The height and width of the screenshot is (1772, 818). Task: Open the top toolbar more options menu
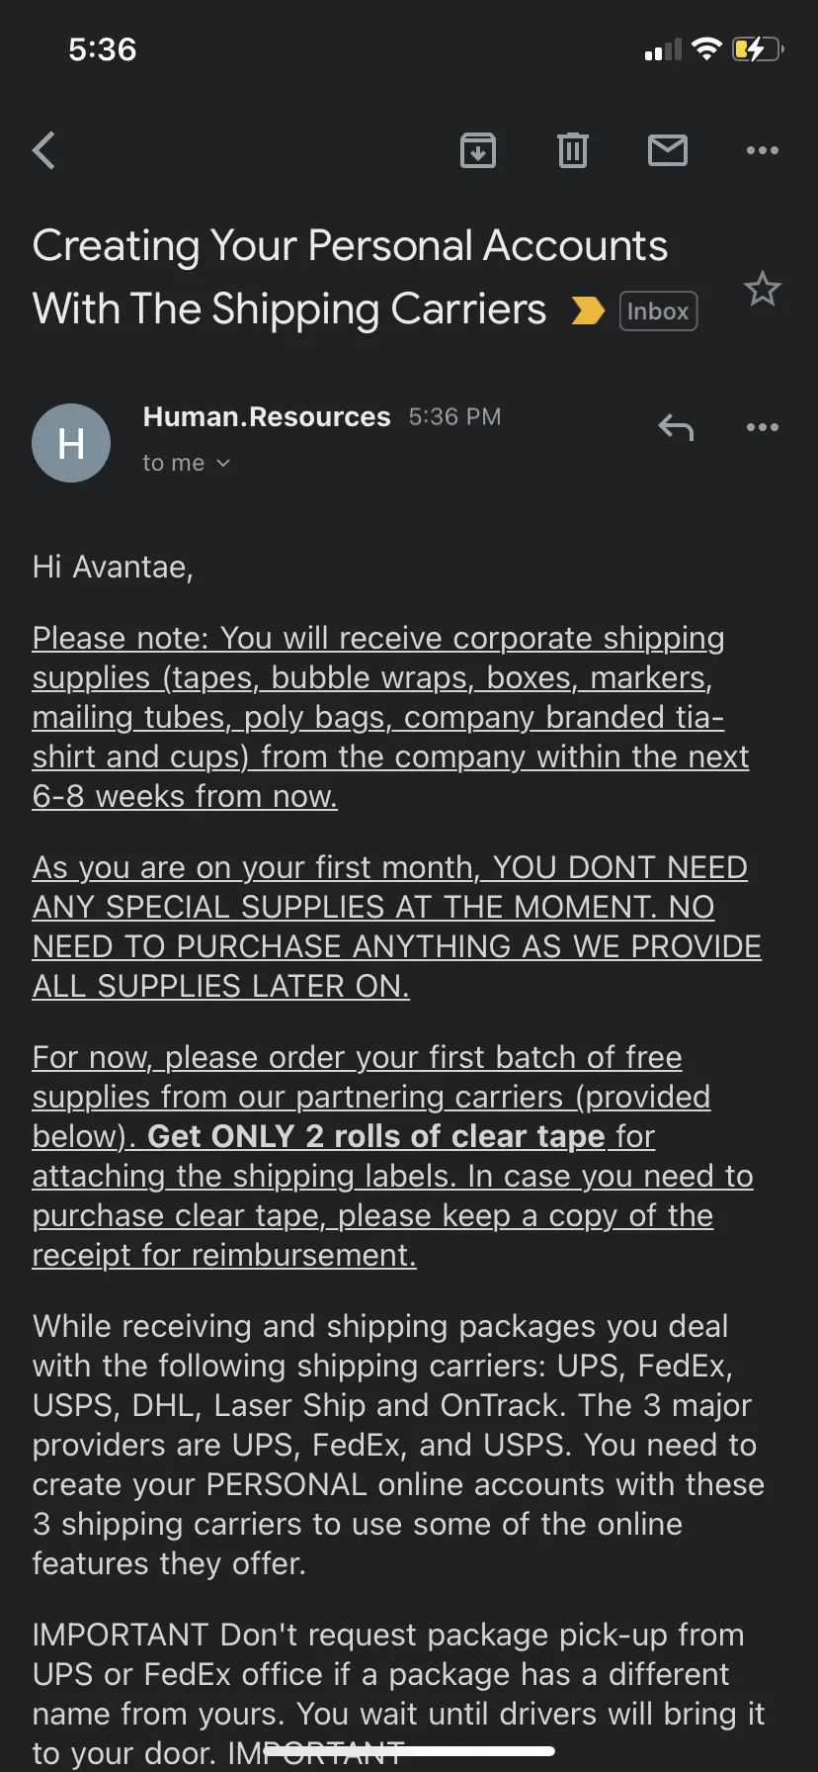click(763, 150)
